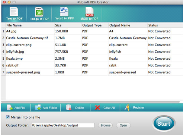Click the Output Type column header

(x=95, y=25)
